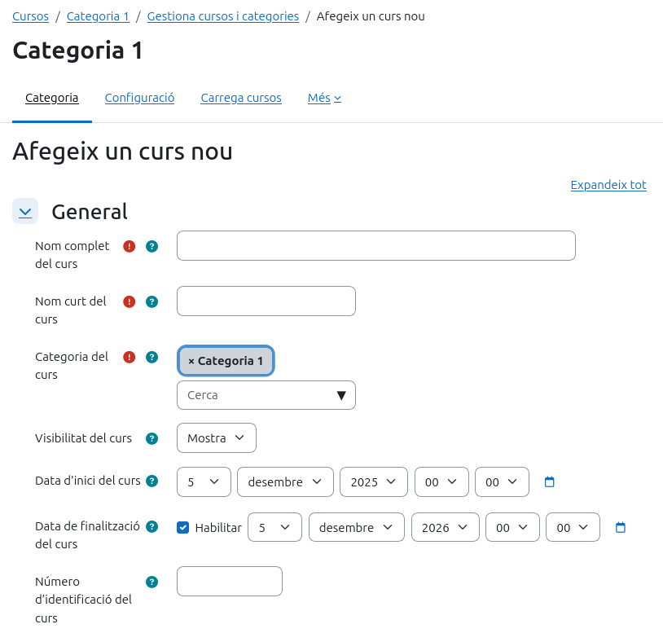Click help icon for Data de finalització
Screen dimensions: 663x633
point(151,526)
